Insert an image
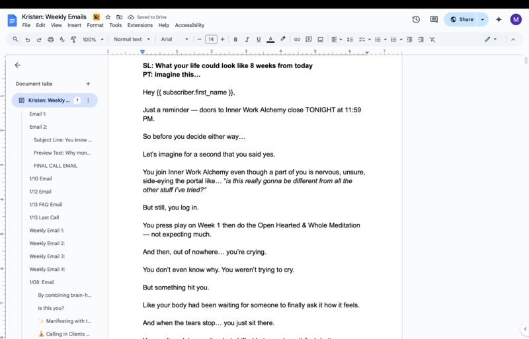The height and width of the screenshot is (339, 529). [321, 40]
